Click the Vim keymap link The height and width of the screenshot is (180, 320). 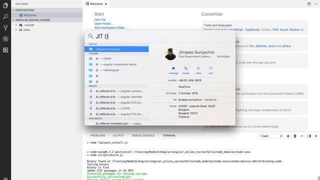point(251,46)
